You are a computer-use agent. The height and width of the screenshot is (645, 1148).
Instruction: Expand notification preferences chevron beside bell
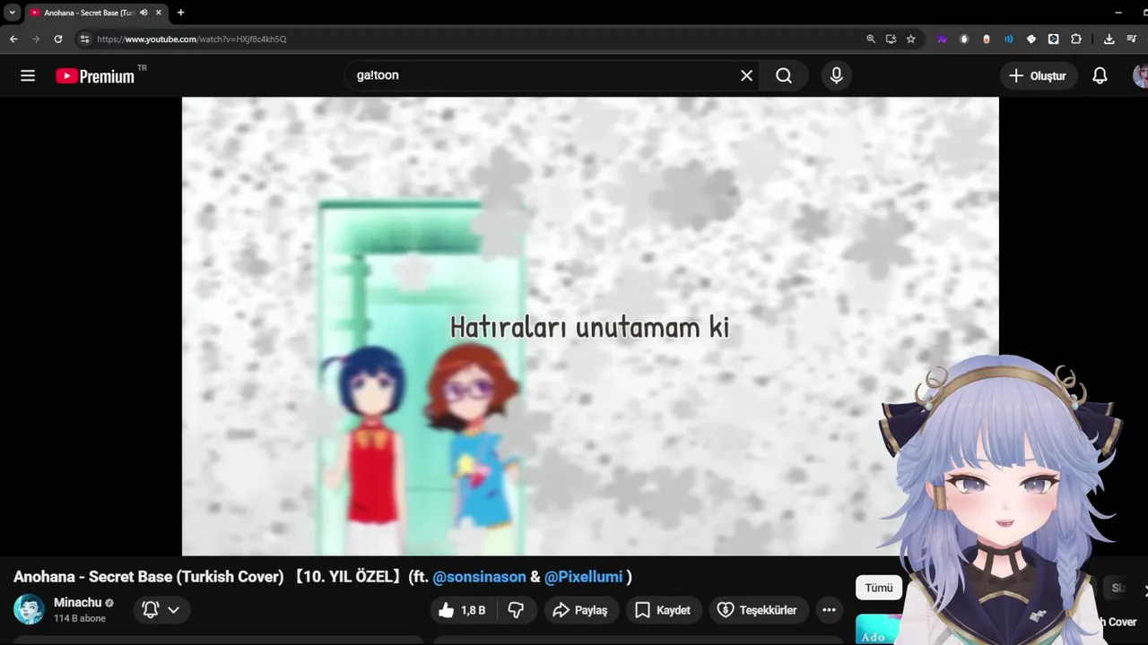[174, 610]
